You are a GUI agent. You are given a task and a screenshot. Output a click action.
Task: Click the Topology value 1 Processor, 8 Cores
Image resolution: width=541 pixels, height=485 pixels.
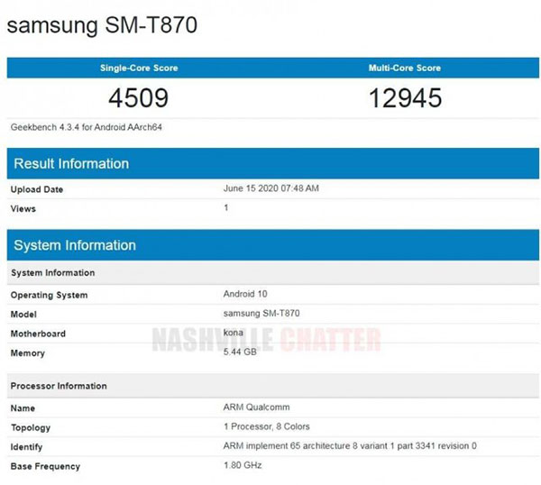[x=267, y=426]
